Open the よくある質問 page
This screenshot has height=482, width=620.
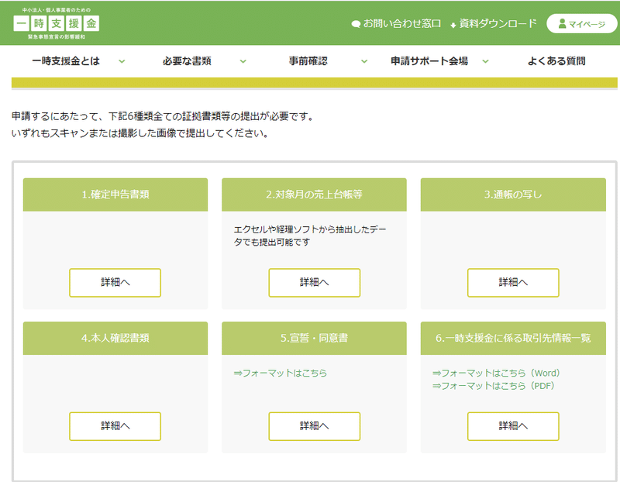tap(556, 61)
